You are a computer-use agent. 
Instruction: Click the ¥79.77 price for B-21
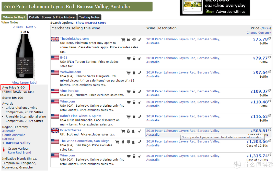coord(260,58)
